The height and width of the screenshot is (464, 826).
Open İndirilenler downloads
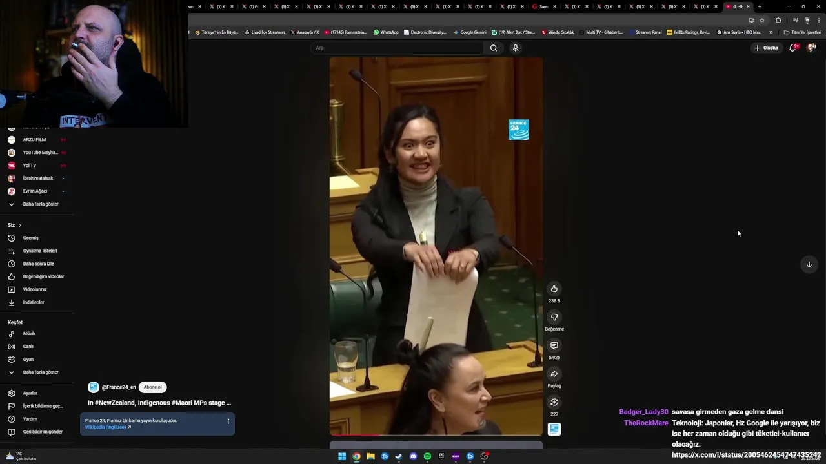tap(37, 302)
